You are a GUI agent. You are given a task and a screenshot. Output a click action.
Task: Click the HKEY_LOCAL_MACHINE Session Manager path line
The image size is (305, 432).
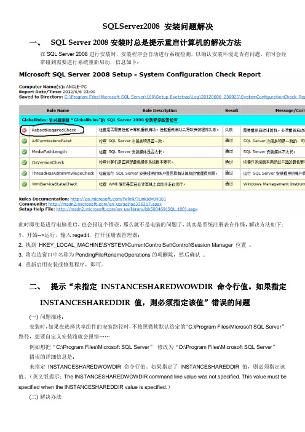coord(135,245)
